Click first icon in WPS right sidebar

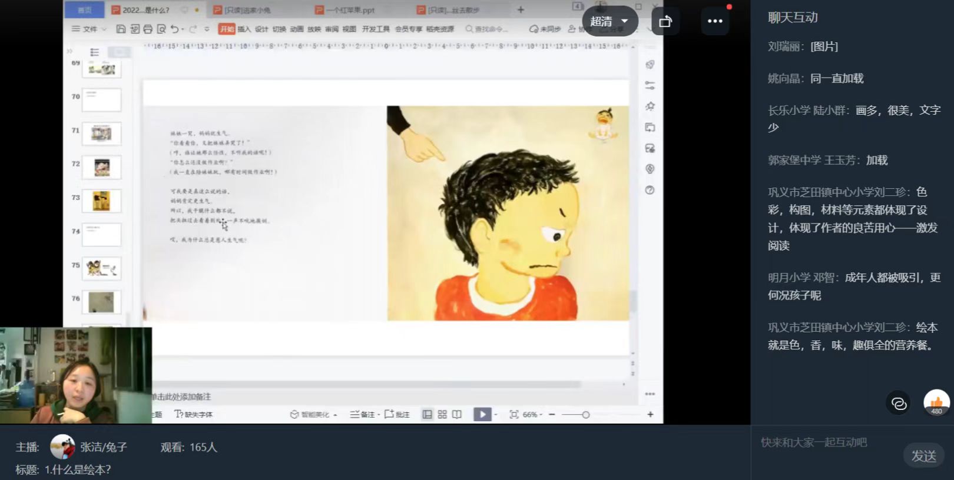tap(650, 64)
